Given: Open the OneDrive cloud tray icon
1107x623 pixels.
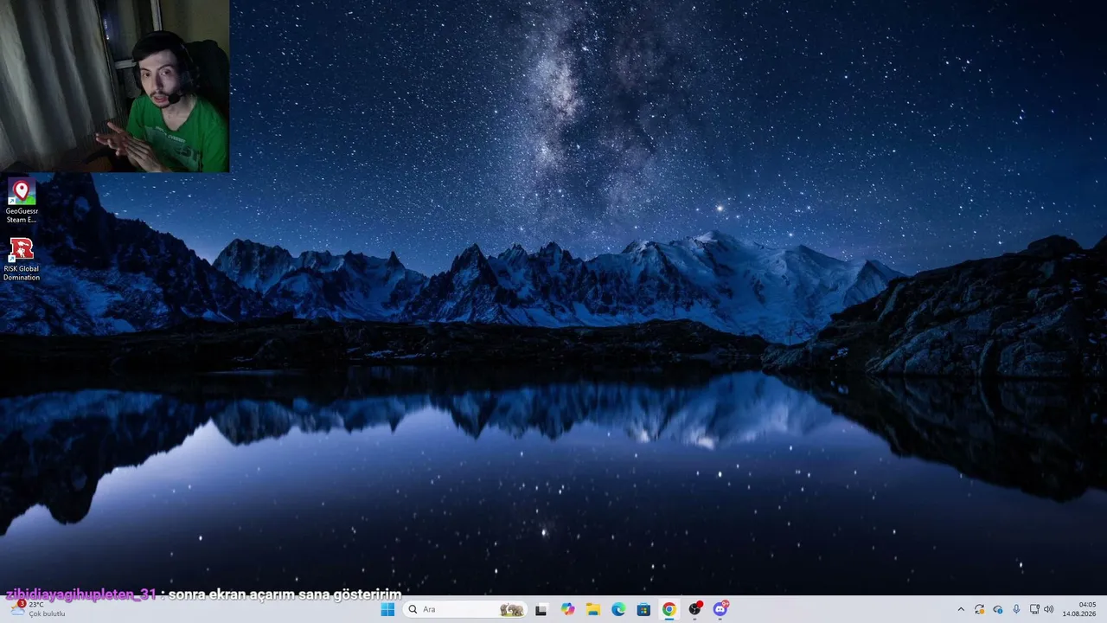Looking at the screenshot, I should click(998, 609).
